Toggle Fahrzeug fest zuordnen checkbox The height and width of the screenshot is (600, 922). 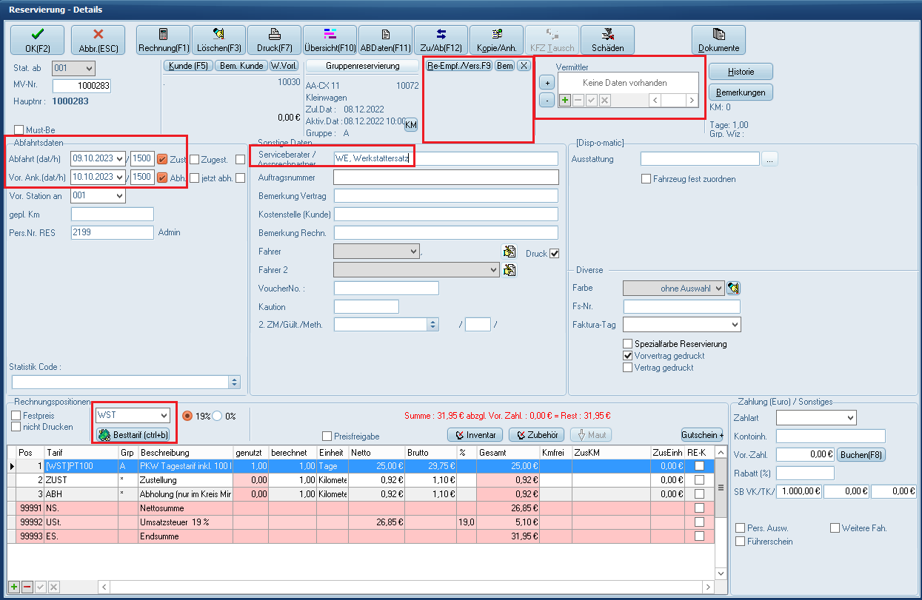coord(647,179)
